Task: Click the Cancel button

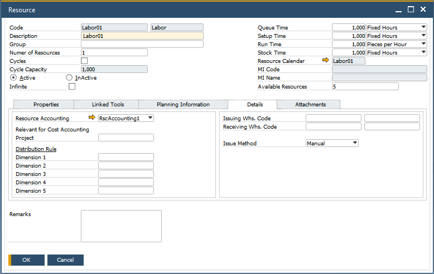Action: [x=65, y=260]
